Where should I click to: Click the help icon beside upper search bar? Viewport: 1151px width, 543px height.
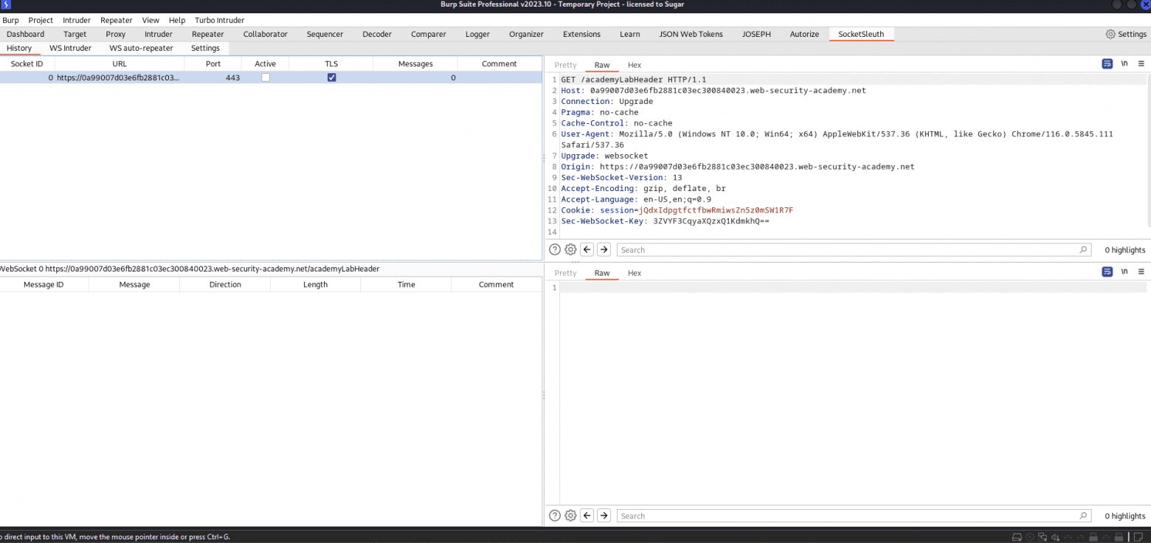(555, 249)
